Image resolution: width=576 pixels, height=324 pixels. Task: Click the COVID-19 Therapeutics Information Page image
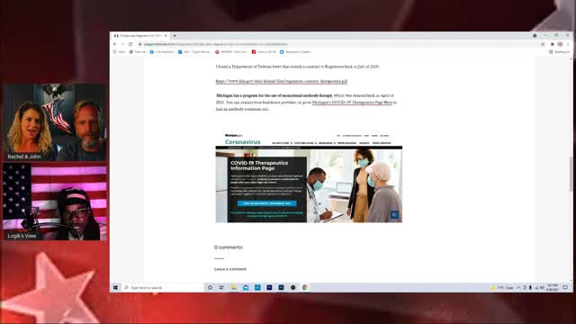click(x=309, y=177)
